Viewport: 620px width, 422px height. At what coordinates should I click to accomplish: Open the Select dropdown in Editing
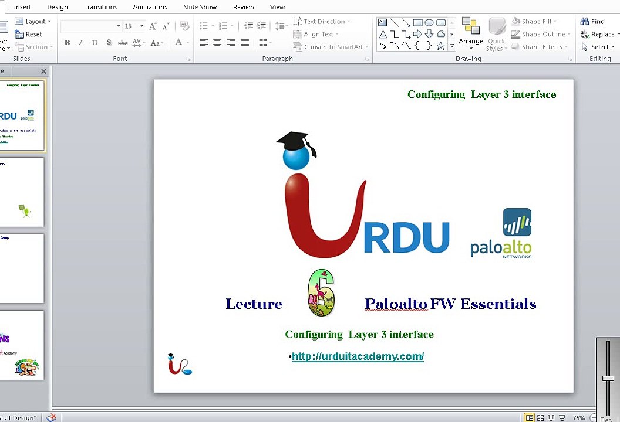point(599,47)
